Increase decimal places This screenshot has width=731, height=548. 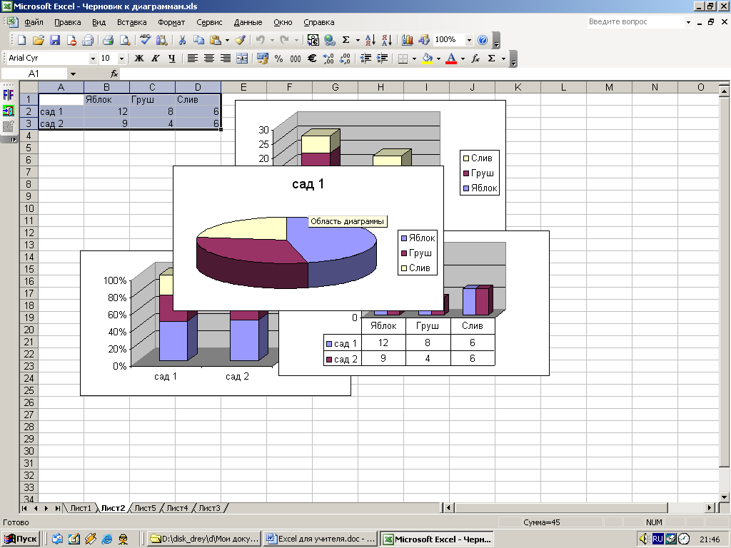pyautogui.click(x=328, y=59)
